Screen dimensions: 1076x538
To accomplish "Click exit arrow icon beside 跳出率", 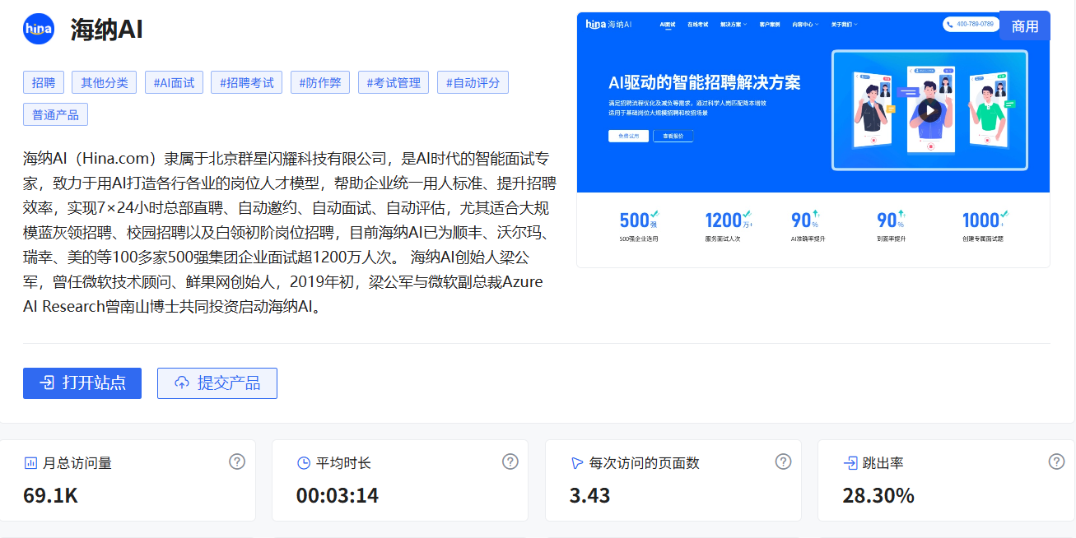I will (850, 463).
